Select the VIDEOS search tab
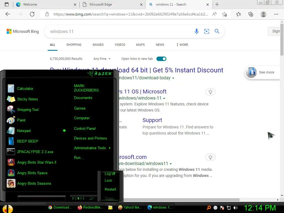The width and height of the screenshot is (284, 213). point(120,45)
